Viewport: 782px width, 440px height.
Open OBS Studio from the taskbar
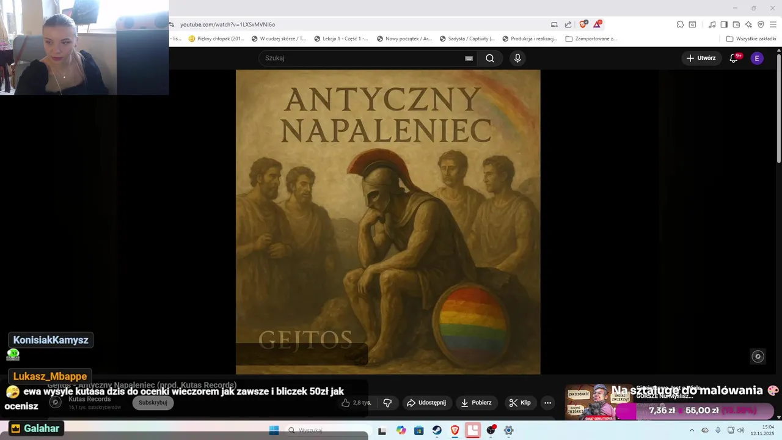(491, 430)
